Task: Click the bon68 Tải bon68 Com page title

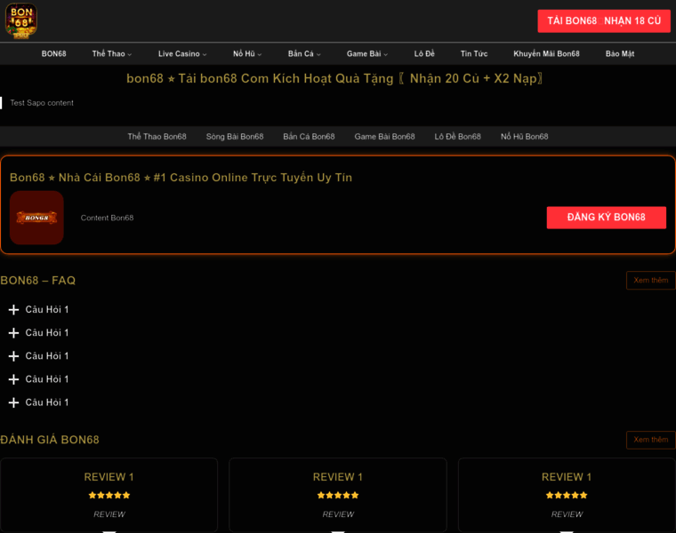Action: [334, 78]
